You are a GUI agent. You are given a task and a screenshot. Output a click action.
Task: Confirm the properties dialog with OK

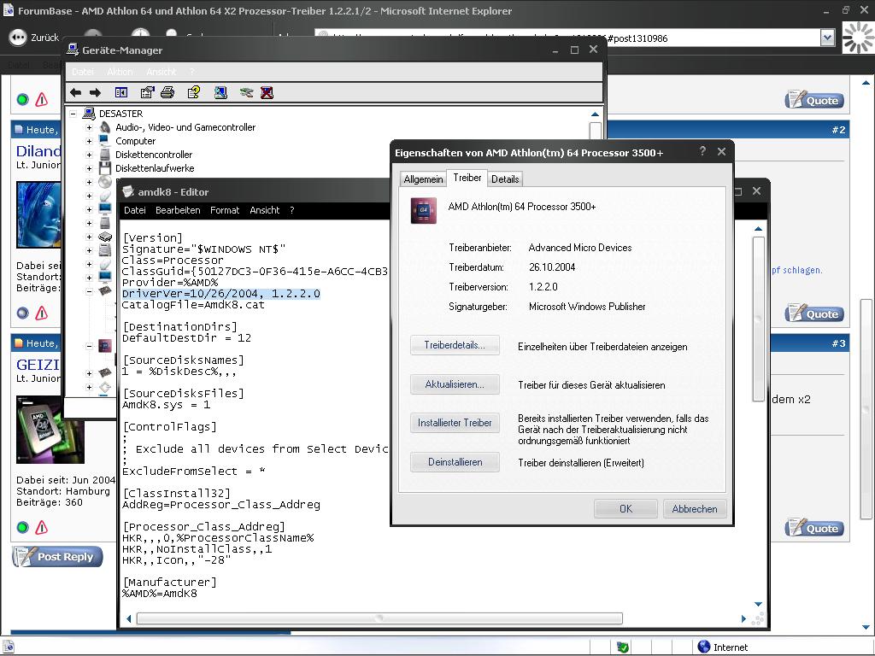tap(625, 509)
